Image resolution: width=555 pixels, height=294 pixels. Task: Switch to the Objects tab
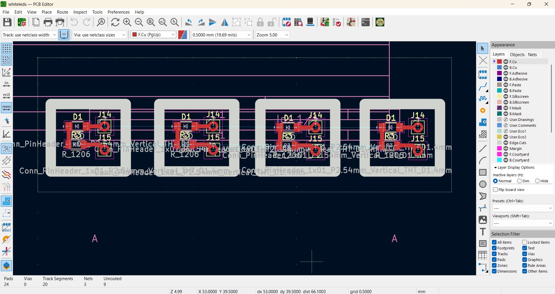pyautogui.click(x=517, y=54)
